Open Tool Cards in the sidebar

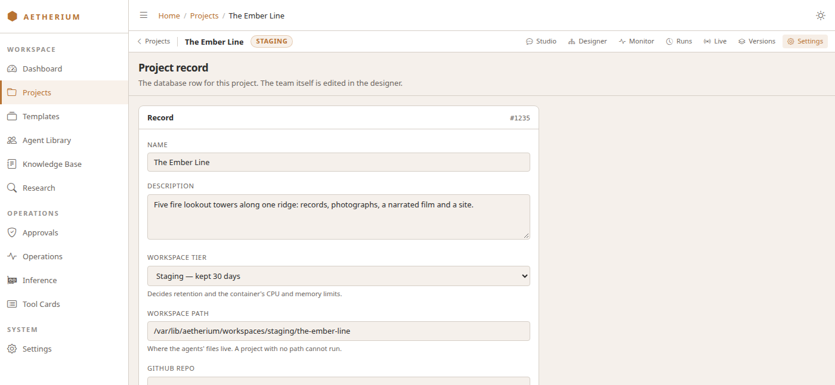point(64,304)
